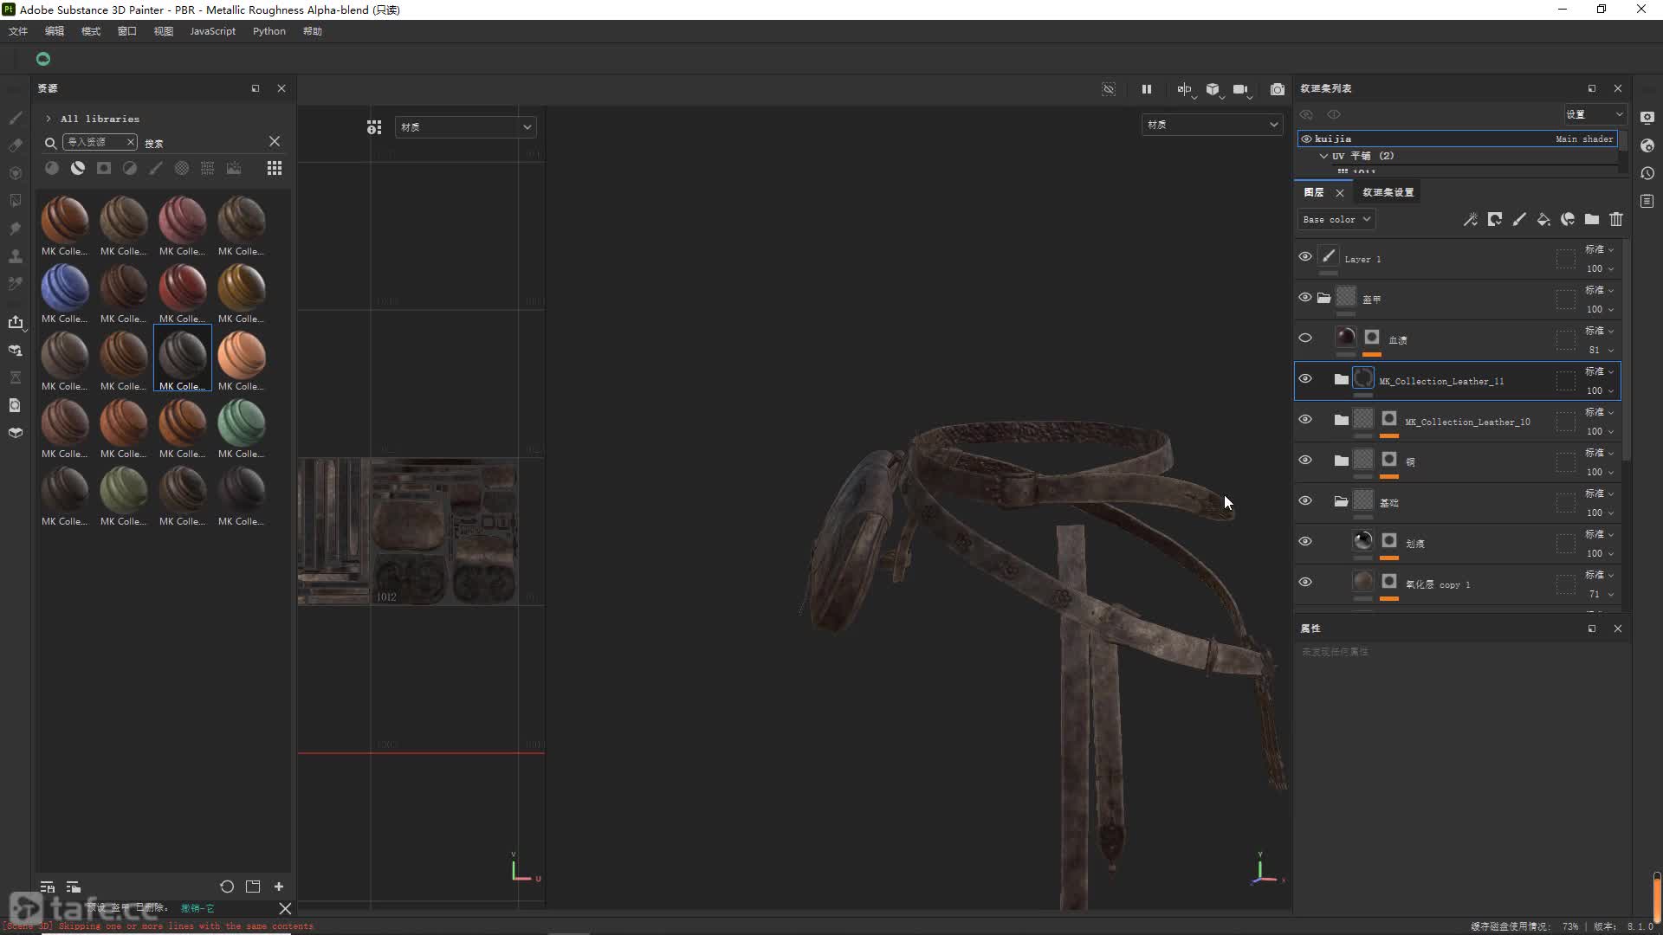This screenshot has width=1663, height=935.
Task: Dismiss the deletion notification bar
Action: [285, 908]
